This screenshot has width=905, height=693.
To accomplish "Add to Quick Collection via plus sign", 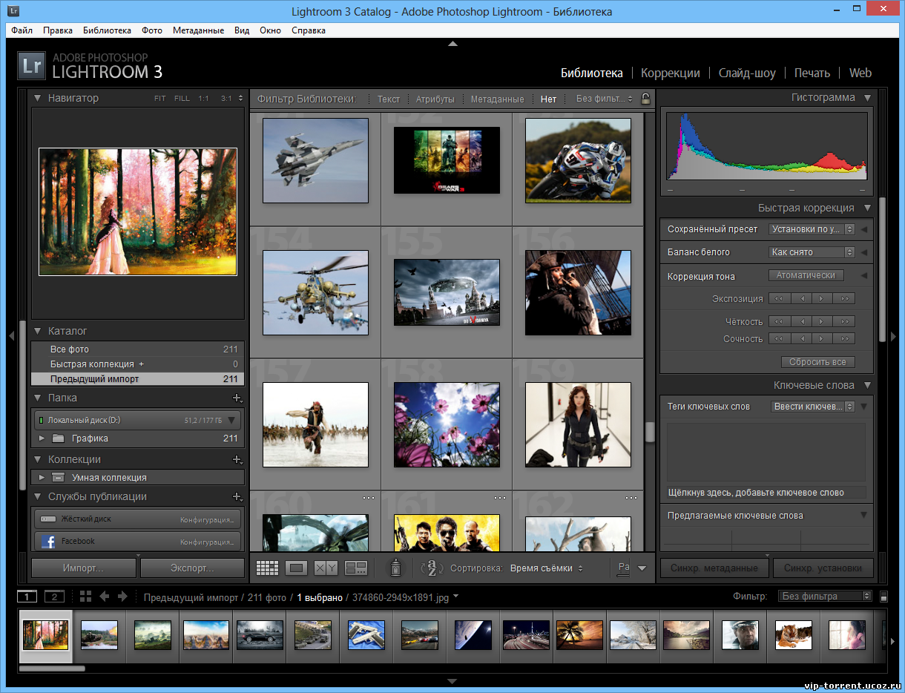I will point(141,364).
